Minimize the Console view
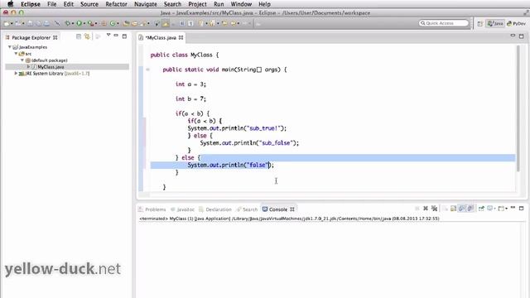This screenshot has height=298, width=530. (x=513, y=208)
